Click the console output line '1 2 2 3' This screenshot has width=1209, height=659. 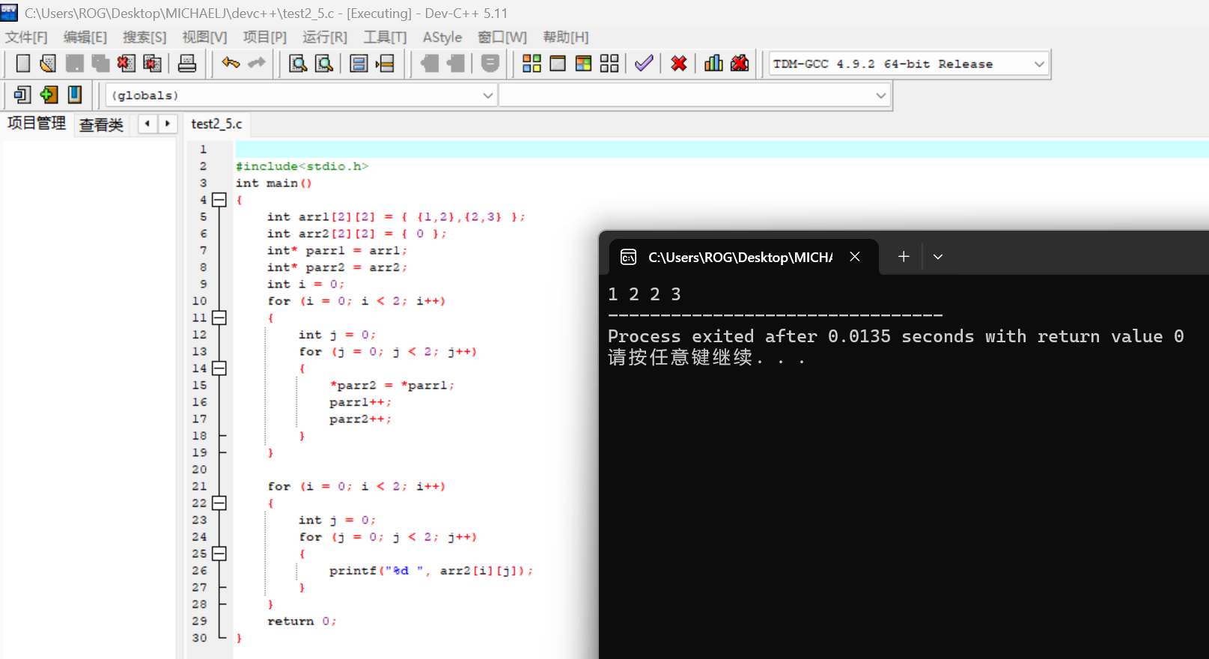pos(645,294)
